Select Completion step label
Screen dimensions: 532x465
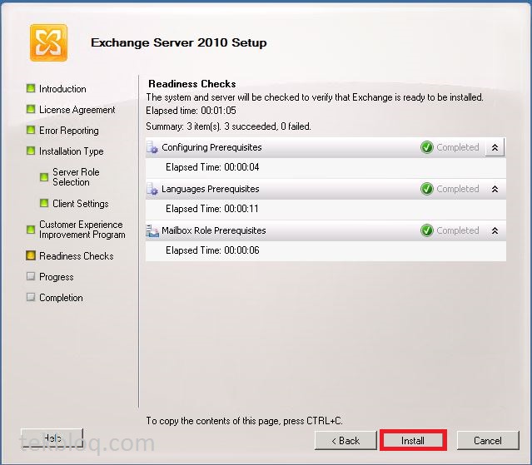(61, 298)
